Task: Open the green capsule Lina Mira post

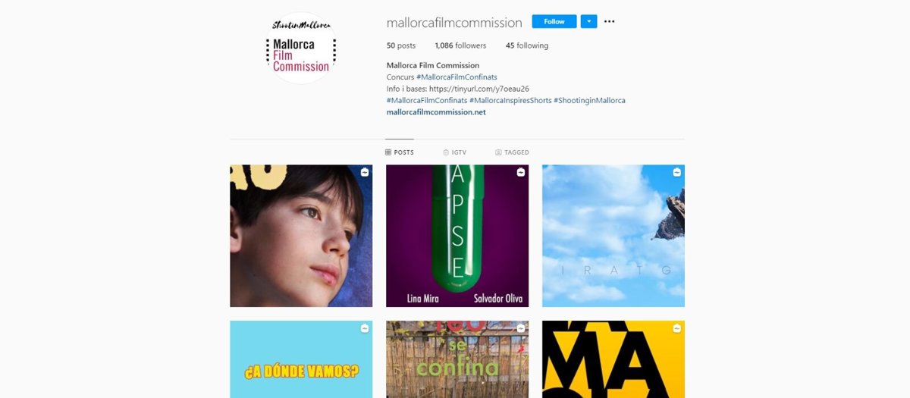Action: coord(457,236)
